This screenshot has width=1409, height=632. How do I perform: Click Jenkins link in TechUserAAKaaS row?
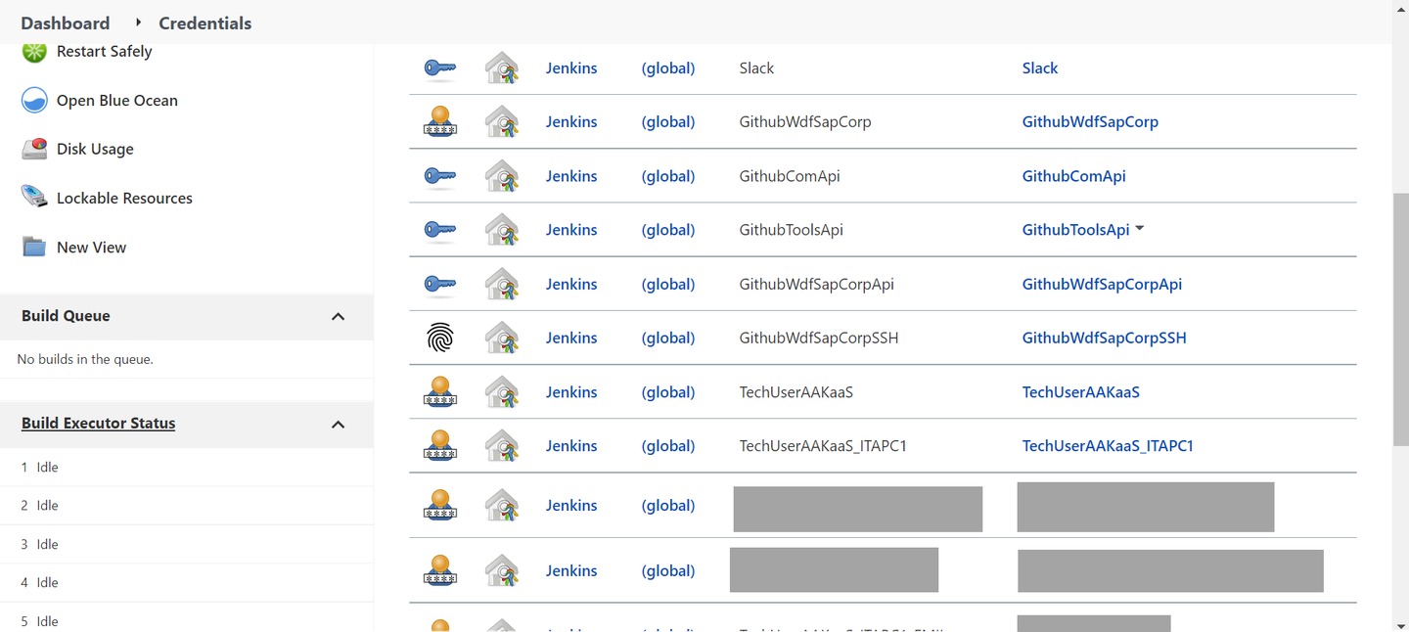point(571,392)
